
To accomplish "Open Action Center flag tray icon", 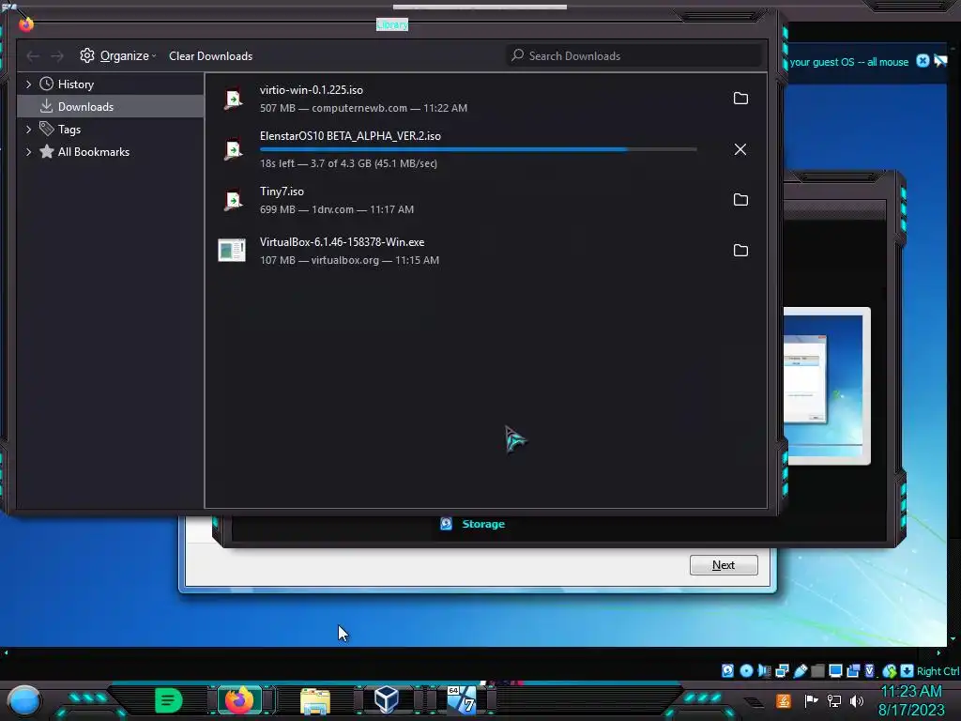I will tap(811, 700).
